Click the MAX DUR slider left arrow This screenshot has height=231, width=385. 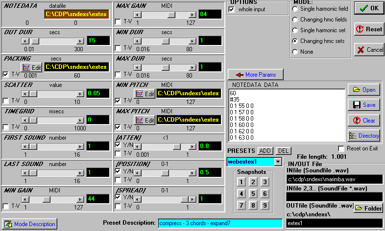click(138, 67)
